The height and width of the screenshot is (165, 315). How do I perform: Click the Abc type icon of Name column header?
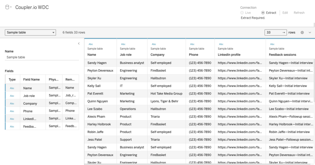point(91,44)
